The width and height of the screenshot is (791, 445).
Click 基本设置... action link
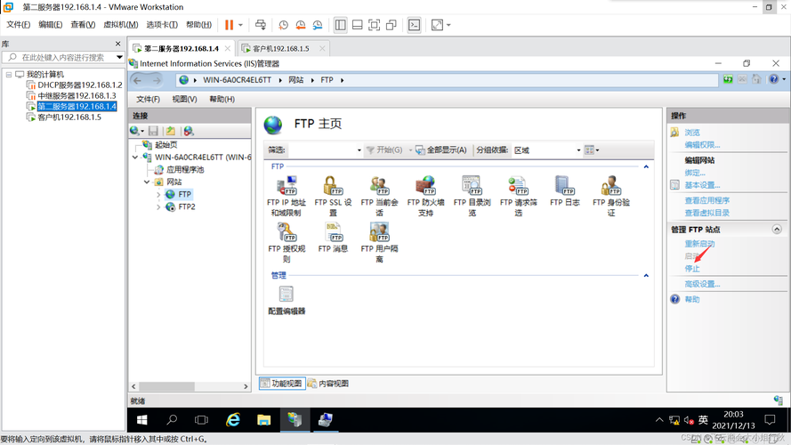(x=702, y=185)
